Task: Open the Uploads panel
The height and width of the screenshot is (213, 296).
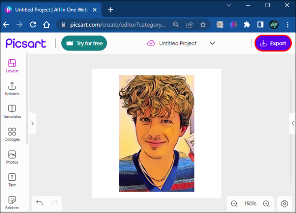Action: pos(12,89)
